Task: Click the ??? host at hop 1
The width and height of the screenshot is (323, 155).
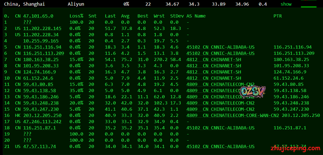Action: tap(27, 22)
